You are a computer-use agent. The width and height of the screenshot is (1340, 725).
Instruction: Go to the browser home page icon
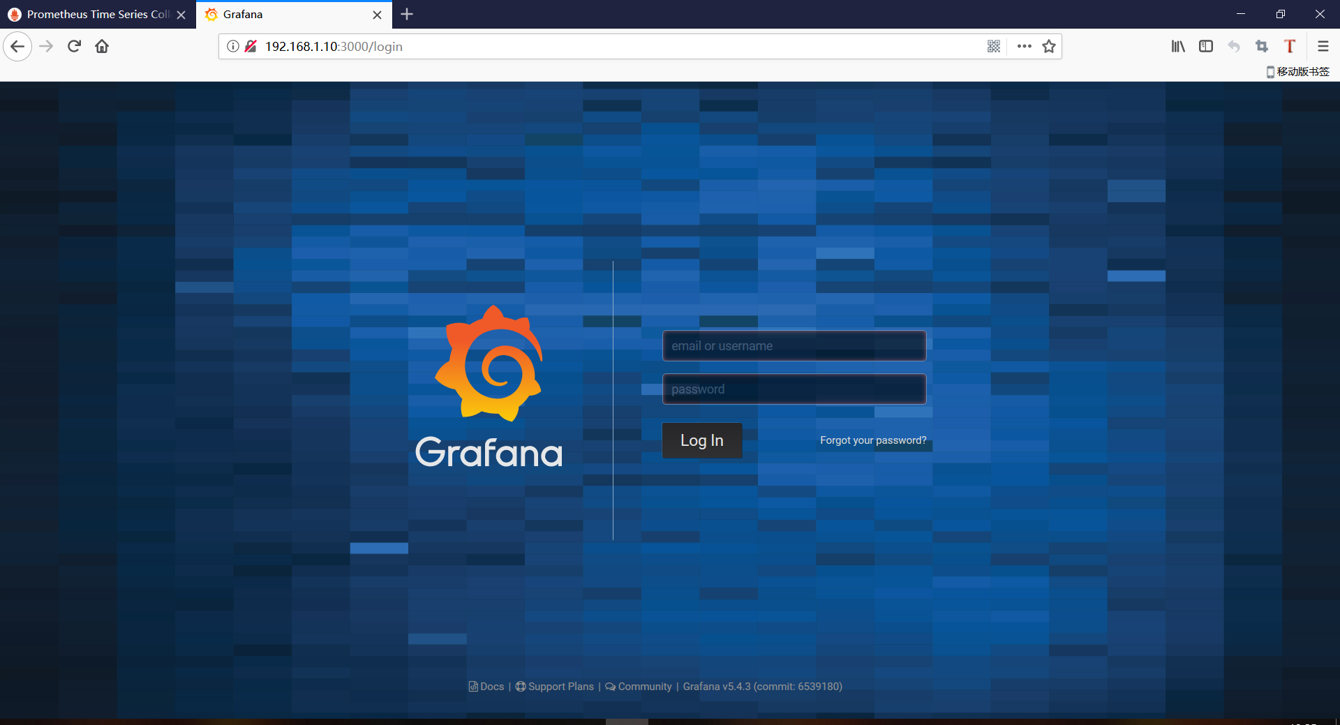[x=102, y=47]
